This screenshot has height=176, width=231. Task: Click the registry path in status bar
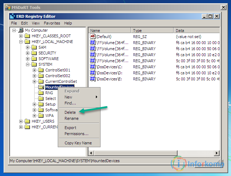(65, 161)
